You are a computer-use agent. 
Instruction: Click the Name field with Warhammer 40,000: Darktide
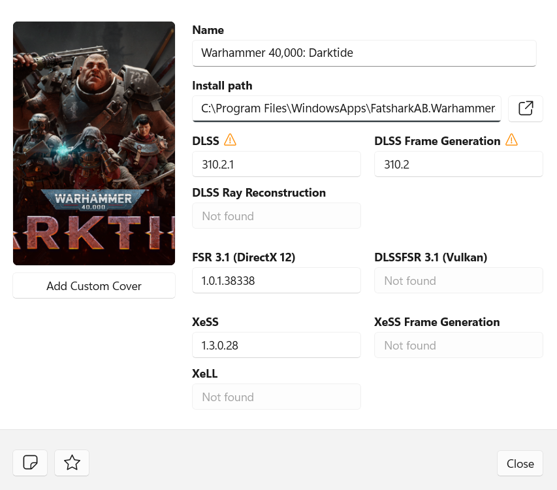pos(364,53)
